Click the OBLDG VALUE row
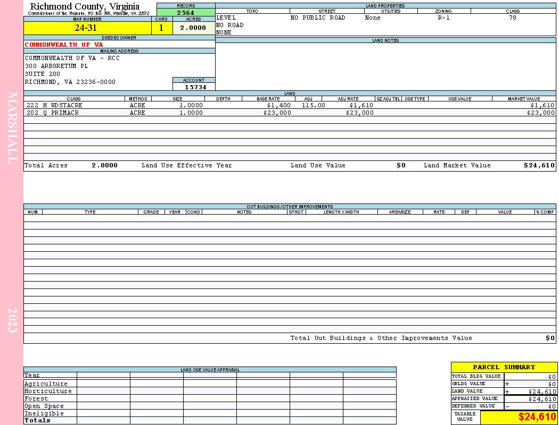This screenshot has width=559, height=425. 504,384
